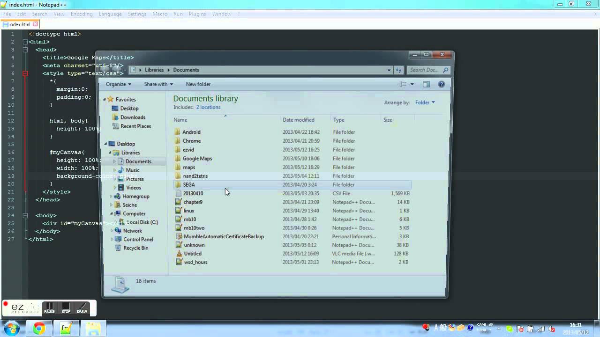Select the nand2tetris folder row

pos(292,176)
